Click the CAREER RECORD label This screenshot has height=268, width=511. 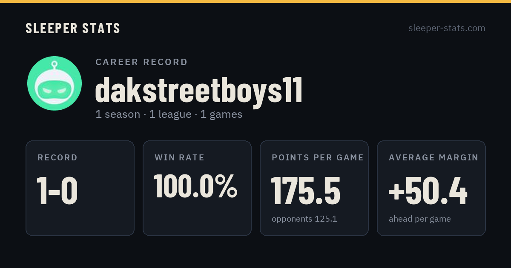coord(141,62)
